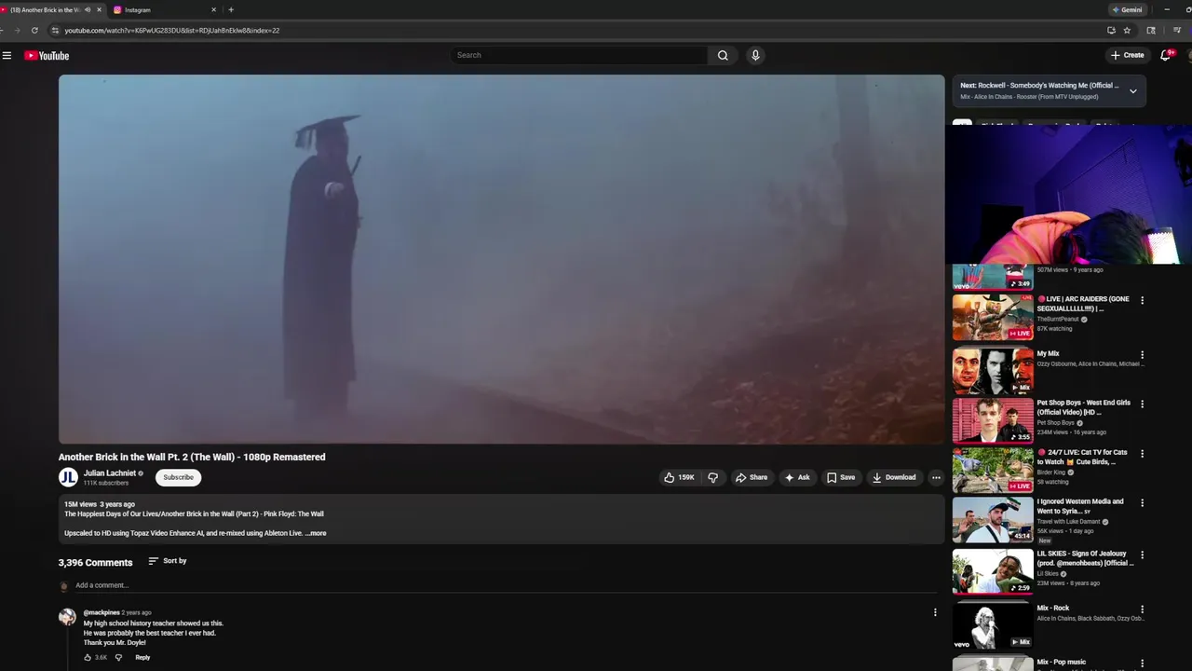Open the @mackpines username link
1192x671 pixels.
pyautogui.click(x=102, y=612)
